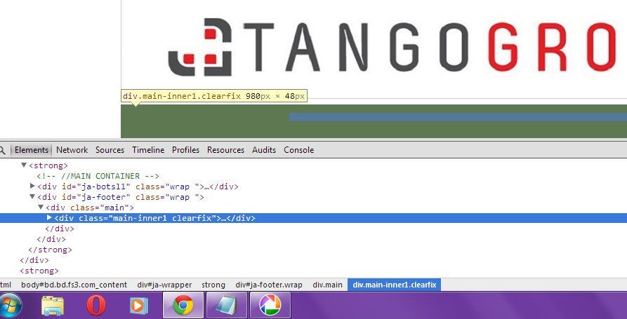
Task: Select the last strong tag line
Action: coord(39,271)
